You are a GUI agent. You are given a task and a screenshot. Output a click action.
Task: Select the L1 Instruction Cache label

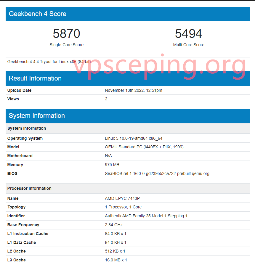(28, 234)
